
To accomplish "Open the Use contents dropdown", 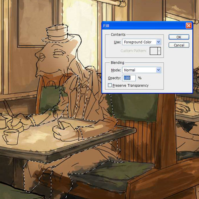I will click(x=142, y=42).
